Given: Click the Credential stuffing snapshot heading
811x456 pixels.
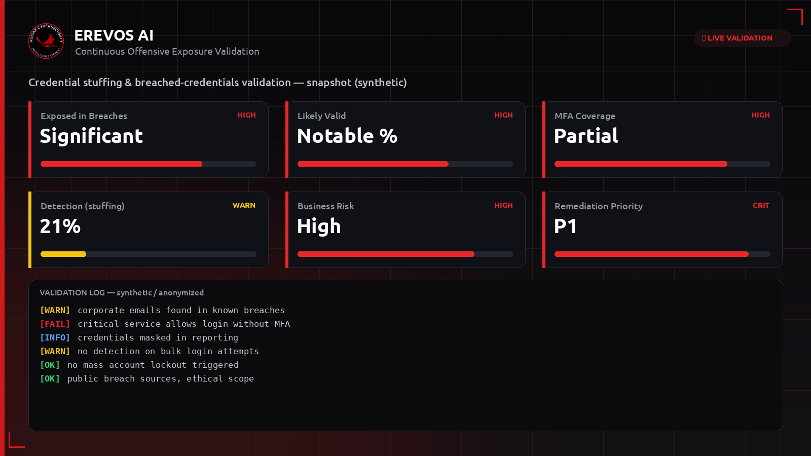Looking at the screenshot, I should [217, 83].
